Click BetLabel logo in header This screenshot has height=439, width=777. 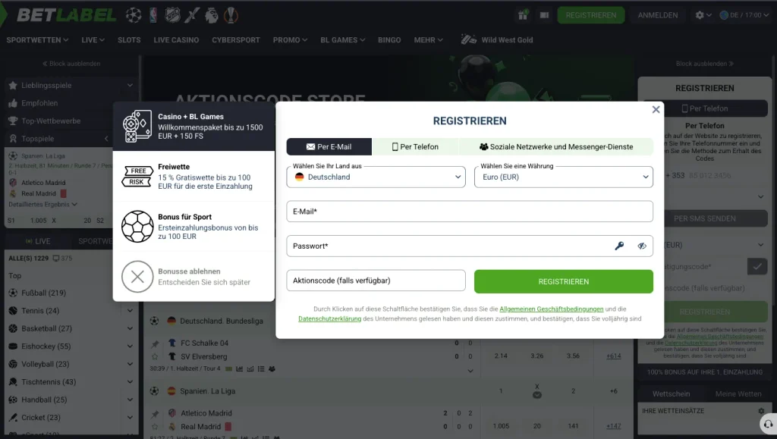point(67,15)
